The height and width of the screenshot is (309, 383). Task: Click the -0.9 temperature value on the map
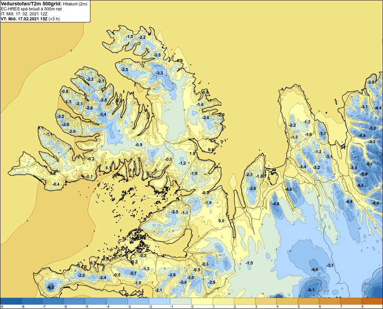pos(139,145)
